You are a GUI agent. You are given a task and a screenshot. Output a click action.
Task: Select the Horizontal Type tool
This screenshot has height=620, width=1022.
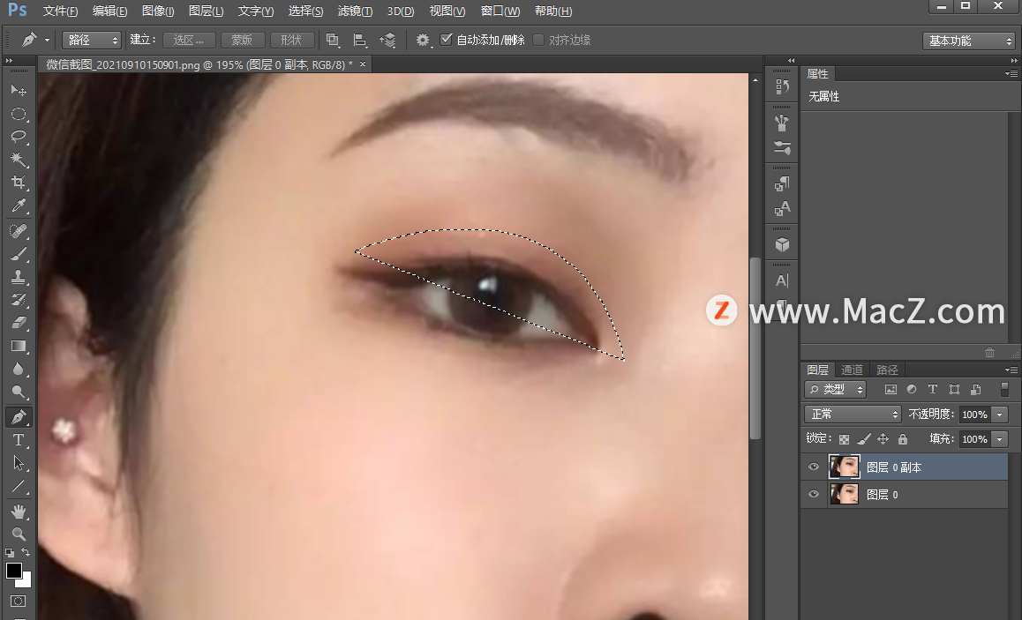click(x=19, y=440)
